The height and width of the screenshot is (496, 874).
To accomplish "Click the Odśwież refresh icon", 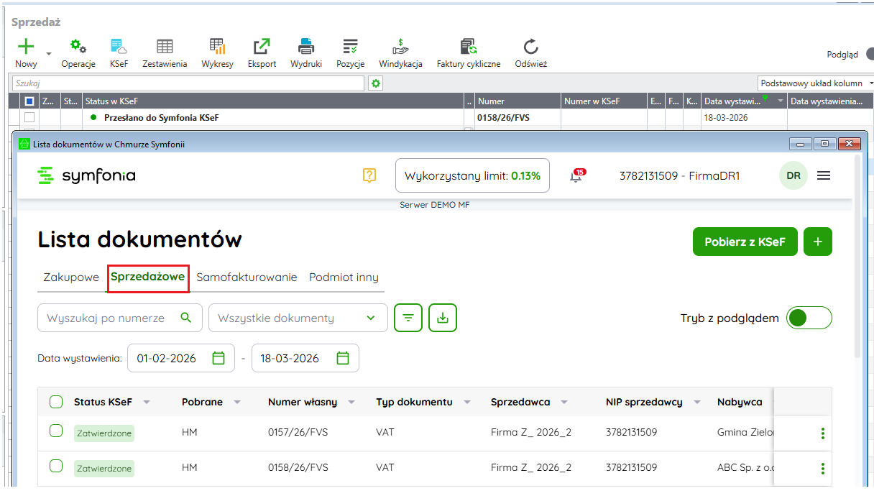I will click(x=530, y=47).
